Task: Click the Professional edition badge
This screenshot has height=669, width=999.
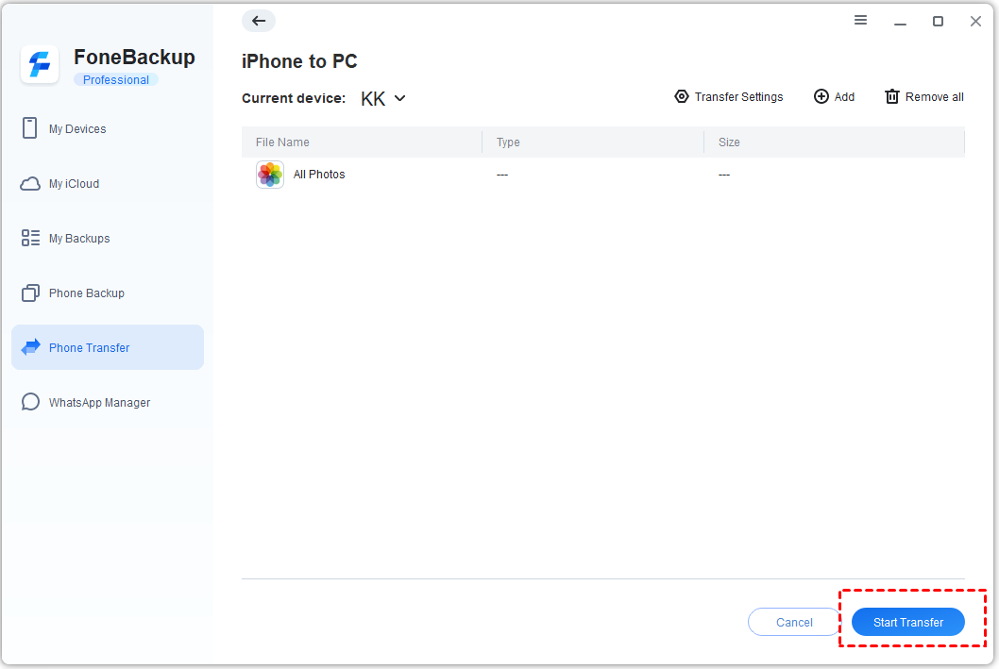Action: pos(116,79)
